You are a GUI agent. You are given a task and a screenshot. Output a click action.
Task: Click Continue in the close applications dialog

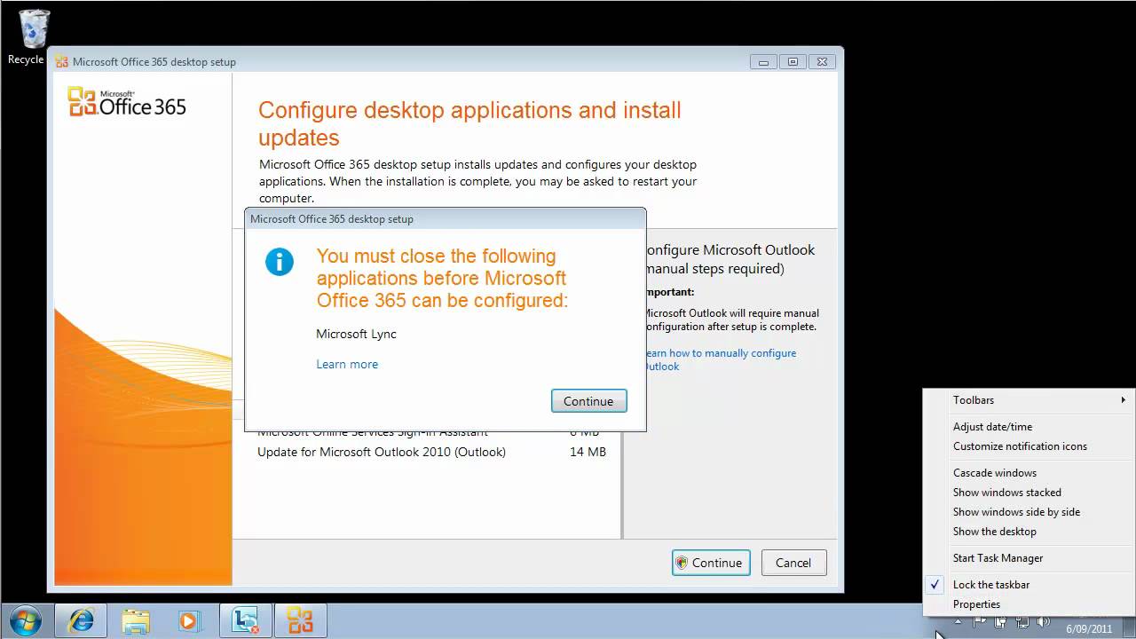(588, 401)
